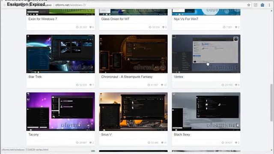This screenshot has height=154, width=274.
Task: Click the 'Glass Onion for W7' title
Action: 115,19
